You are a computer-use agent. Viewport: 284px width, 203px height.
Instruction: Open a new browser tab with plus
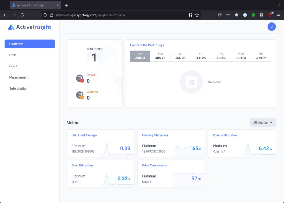67,5
